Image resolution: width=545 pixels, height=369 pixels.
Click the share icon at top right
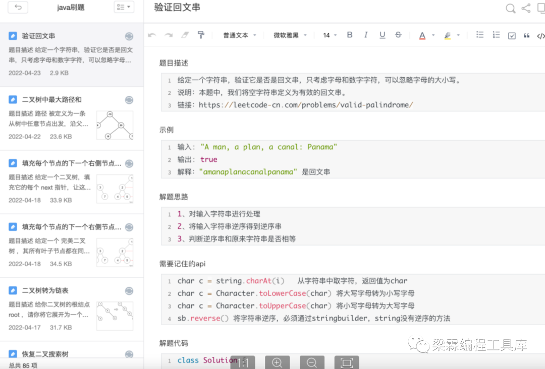pos(526,8)
